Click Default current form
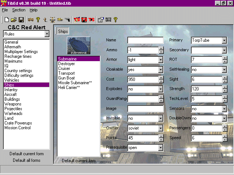Viewport: 234px width, 175px height. click(x=27, y=154)
